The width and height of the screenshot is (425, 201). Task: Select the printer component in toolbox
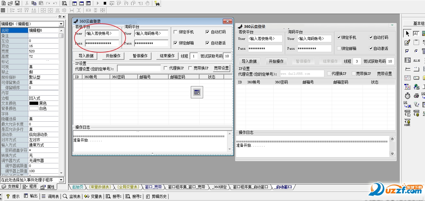tap(416, 96)
